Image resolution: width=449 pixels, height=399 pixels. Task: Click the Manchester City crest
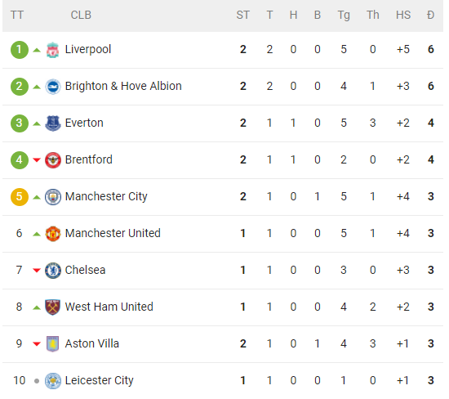point(53,197)
